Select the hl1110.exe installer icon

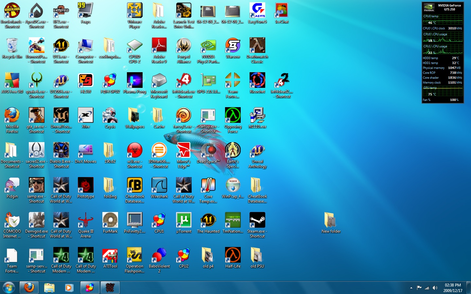(257, 115)
